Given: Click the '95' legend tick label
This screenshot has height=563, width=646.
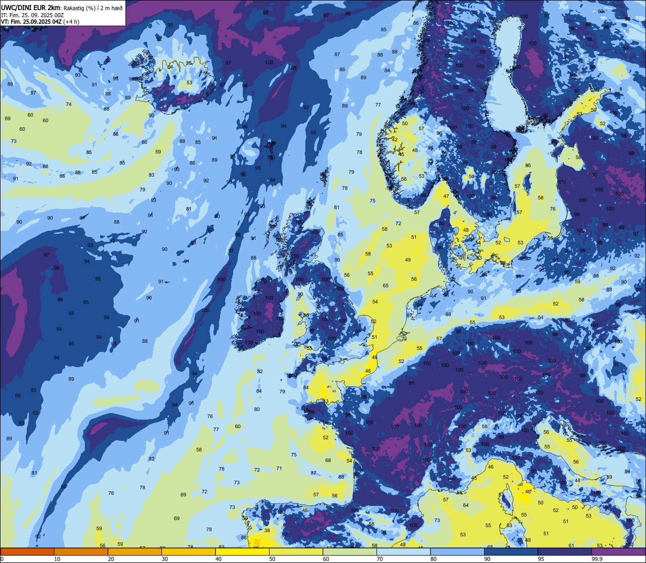Looking at the screenshot, I should (x=541, y=559).
